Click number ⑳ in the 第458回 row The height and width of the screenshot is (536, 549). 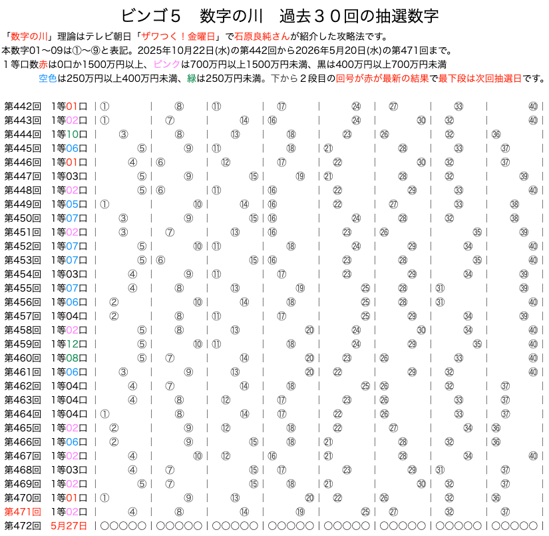(x=309, y=330)
